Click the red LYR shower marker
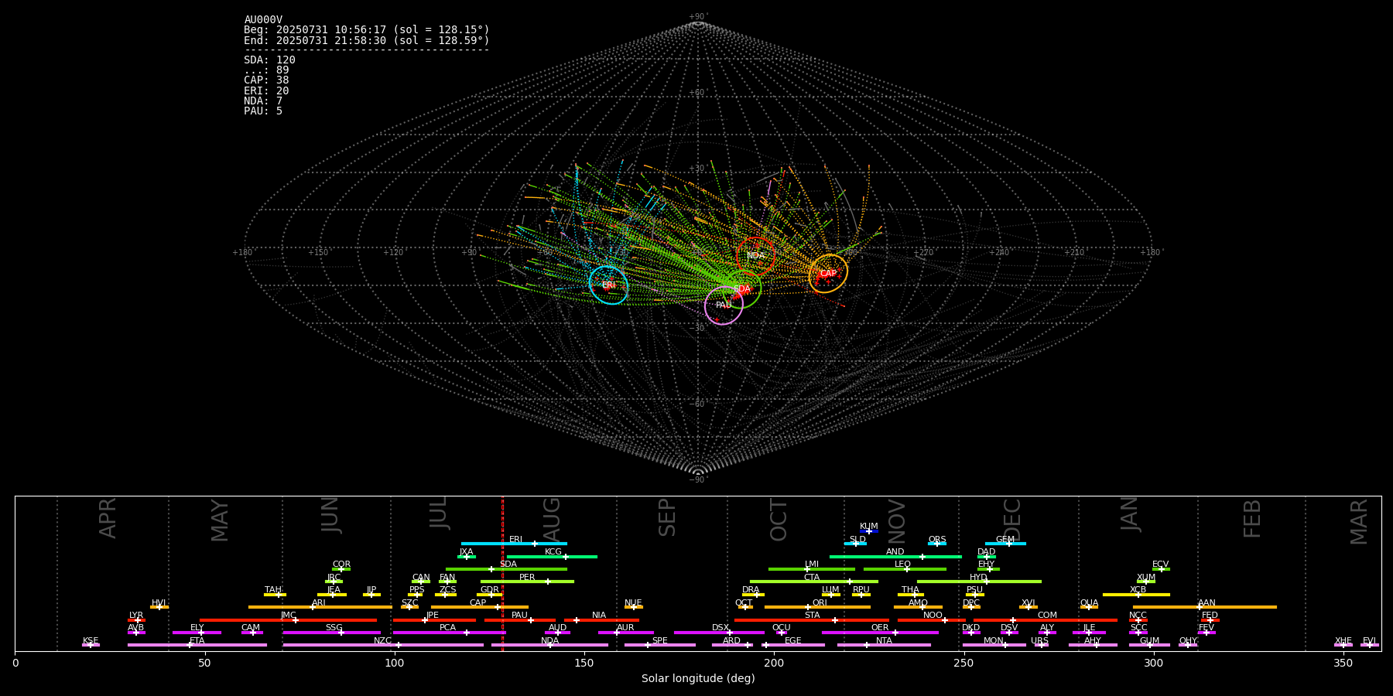1393x696 pixels. pyautogui.click(x=136, y=619)
